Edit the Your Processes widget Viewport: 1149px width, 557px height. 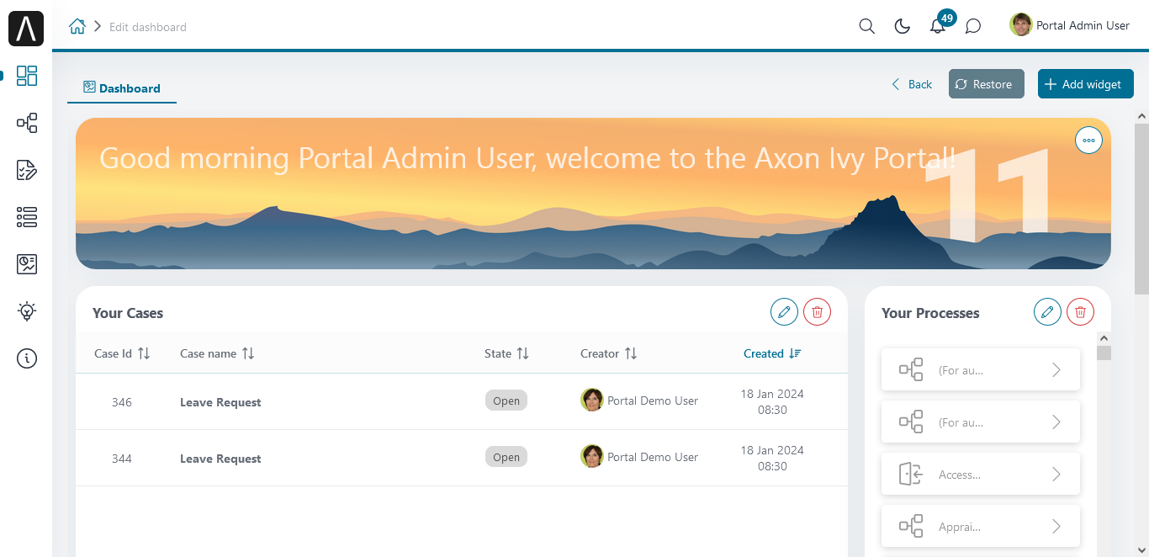[x=1047, y=312]
